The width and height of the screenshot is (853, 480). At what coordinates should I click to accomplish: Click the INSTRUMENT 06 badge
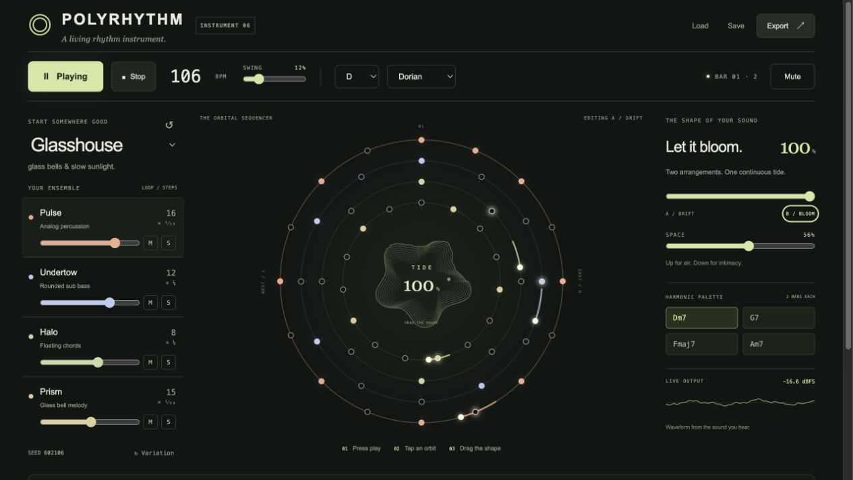pos(225,26)
